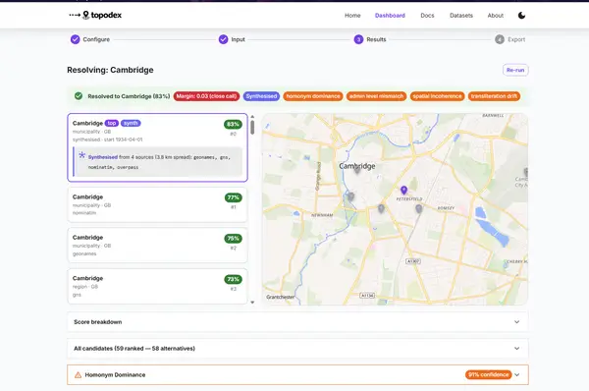Open the Home nav item
The height and width of the screenshot is (391, 589).
pyautogui.click(x=352, y=16)
